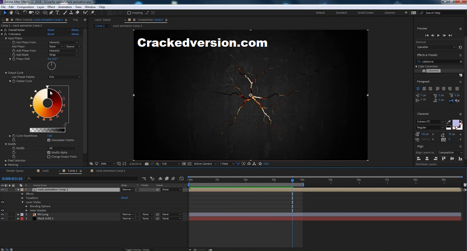Click Reset exposure icon in the viewer

[x=260, y=164]
